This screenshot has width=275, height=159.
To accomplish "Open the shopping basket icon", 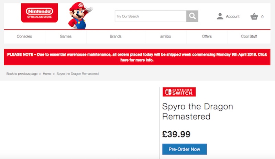I will pos(254,16).
